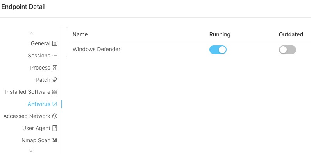Show more sidebar tabs with down chevron
The width and height of the screenshot is (311, 154).
31,151
